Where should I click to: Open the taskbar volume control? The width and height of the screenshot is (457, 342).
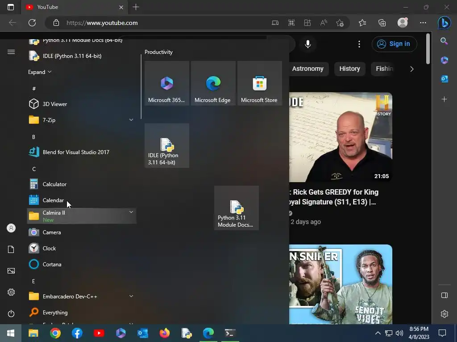[x=399, y=333]
